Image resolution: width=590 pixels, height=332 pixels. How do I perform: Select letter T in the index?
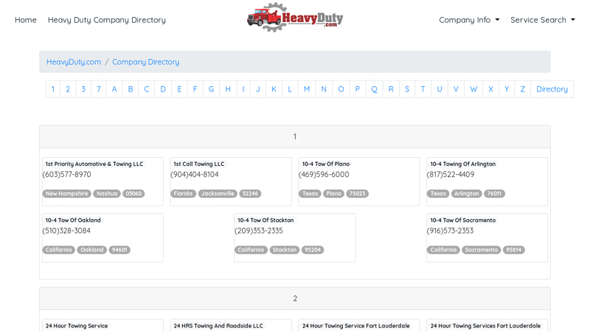tap(423, 89)
